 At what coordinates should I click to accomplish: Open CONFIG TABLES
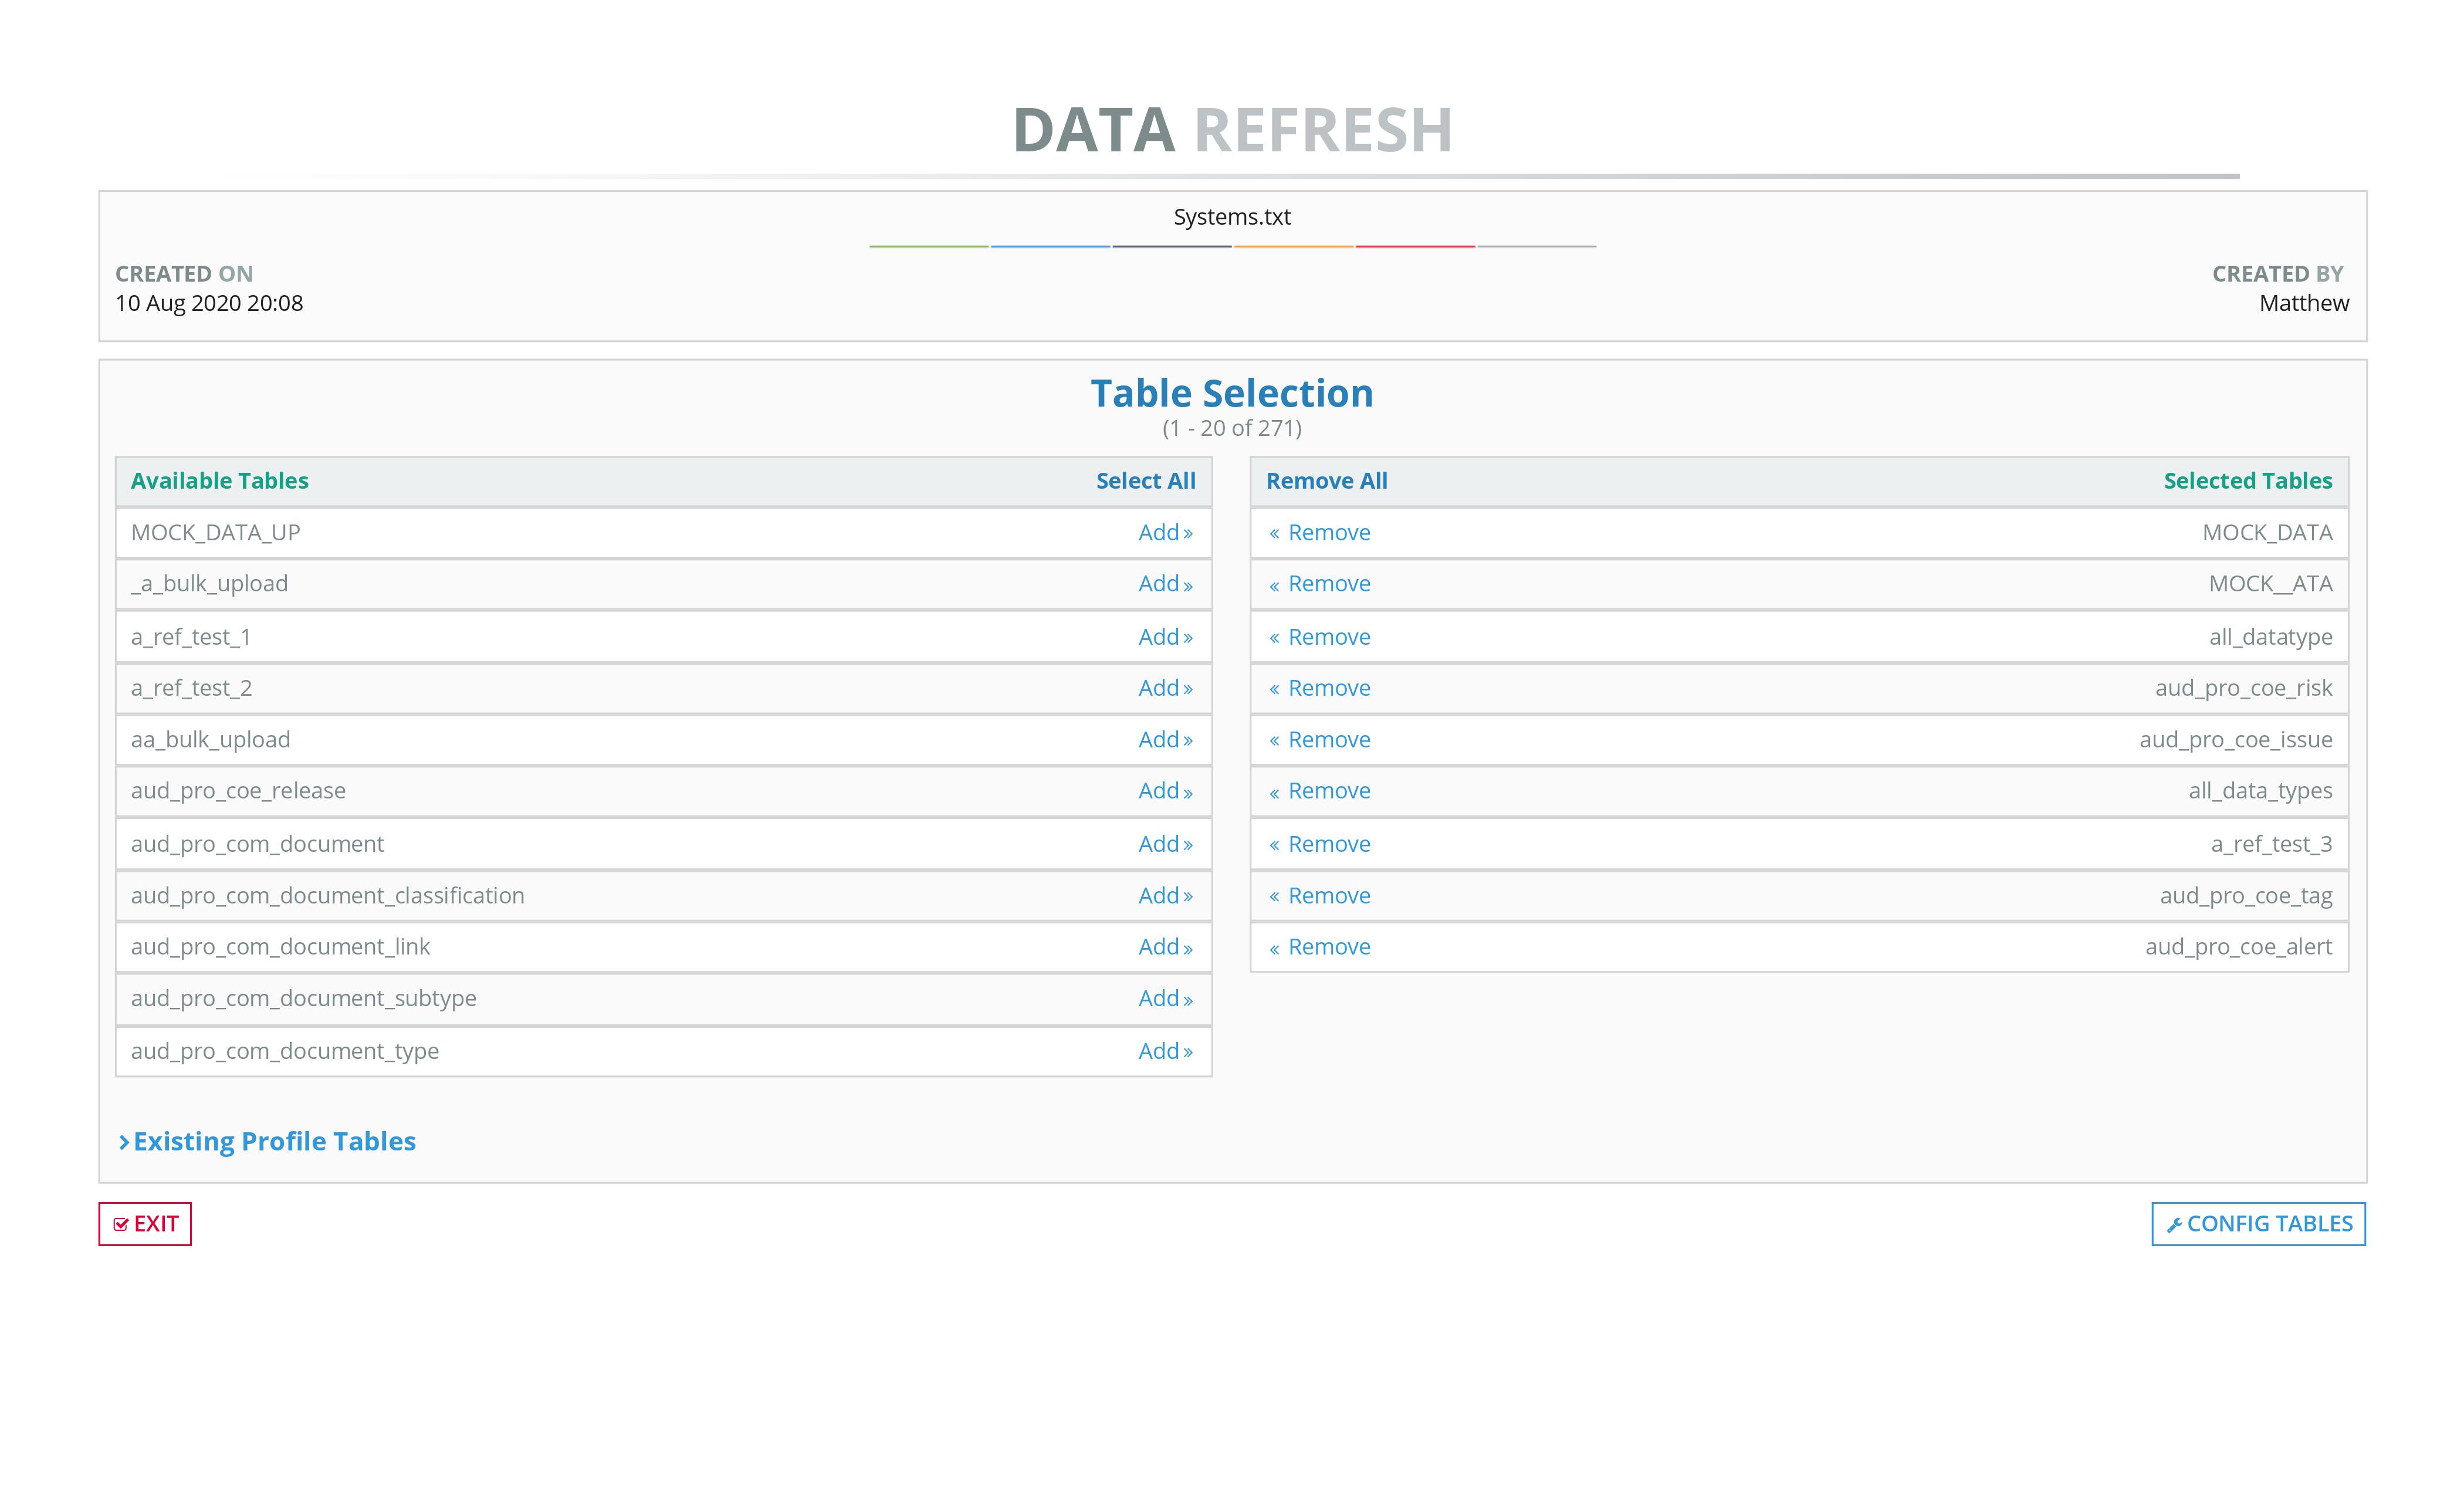tap(2258, 1224)
